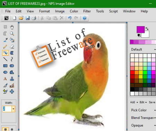
Task: Click the Save floppy disk icon
Action: click(x=28, y=18)
